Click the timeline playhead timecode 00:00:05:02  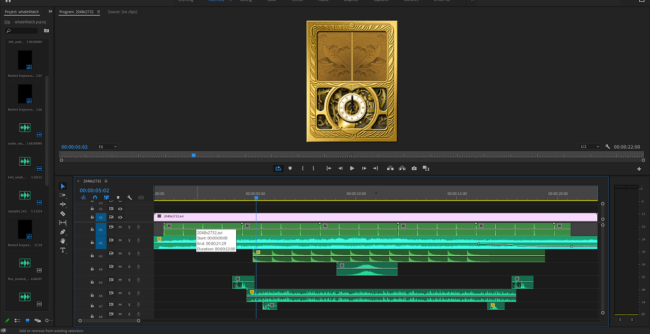pos(95,190)
